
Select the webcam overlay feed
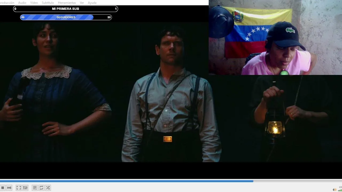click(x=275, y=37)
